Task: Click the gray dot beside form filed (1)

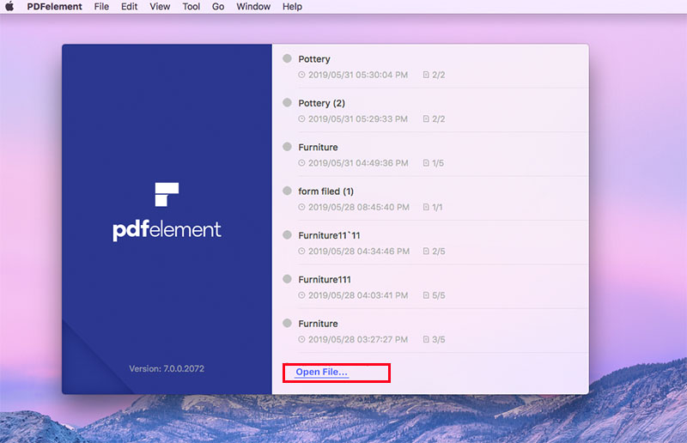Action: (x=287, y=191)
